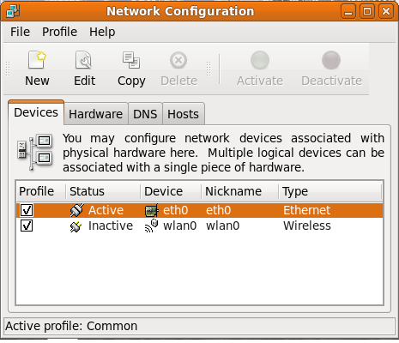Screen dimensions: 399x343
Task: Click the New device toolbar icon
Action: [37, 60]
